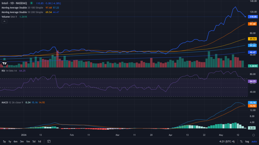Click the TradingView logo icon

[x=5, y=63]
